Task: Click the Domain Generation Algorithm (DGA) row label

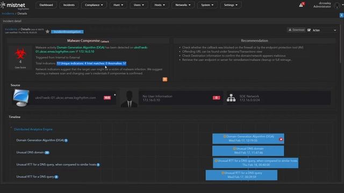Action: [x=40, y=140]
